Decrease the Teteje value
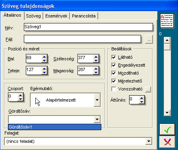 tap(44, 73)
